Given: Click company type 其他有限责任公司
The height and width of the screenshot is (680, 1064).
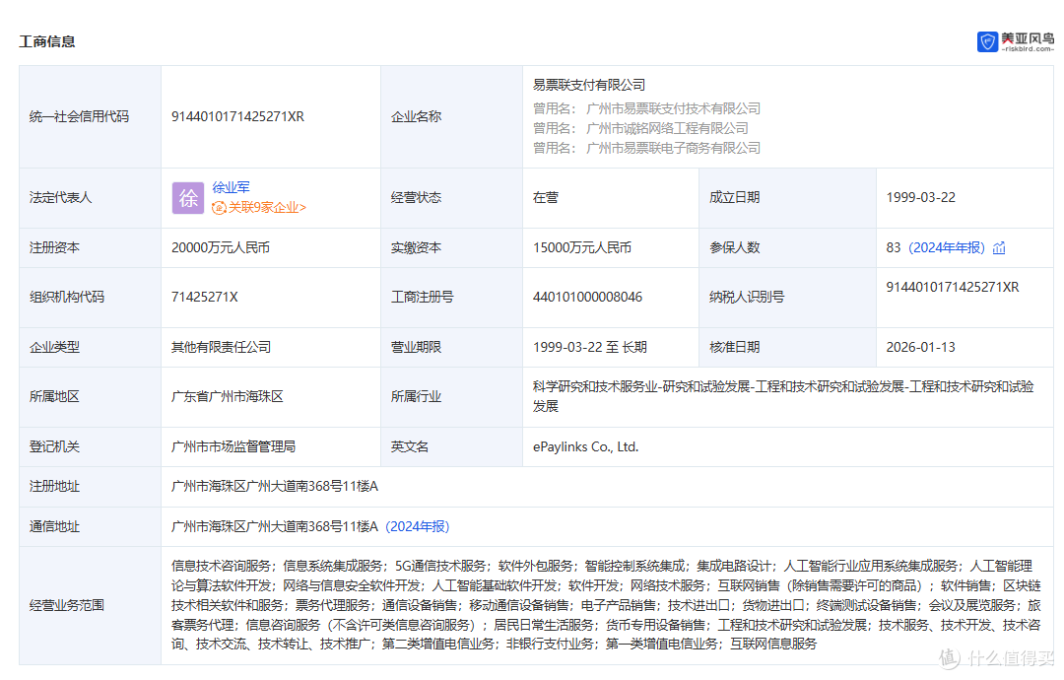Looking at the screenshot, I should pos(222,348).
